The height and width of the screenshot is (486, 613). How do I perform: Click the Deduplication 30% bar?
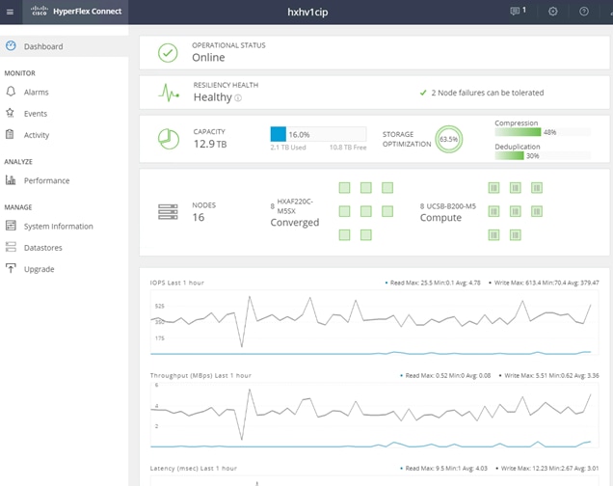pyautogui.click(x=543, y=155)
